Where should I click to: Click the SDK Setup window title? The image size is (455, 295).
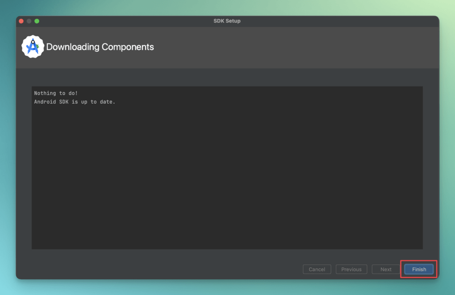point(227,21)
